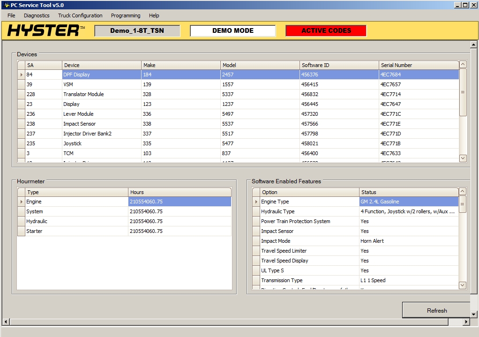Viewport: 479px width, 337px height.
Task: Click the Devices list scrollbar down arrow
Action: [463, 158]
